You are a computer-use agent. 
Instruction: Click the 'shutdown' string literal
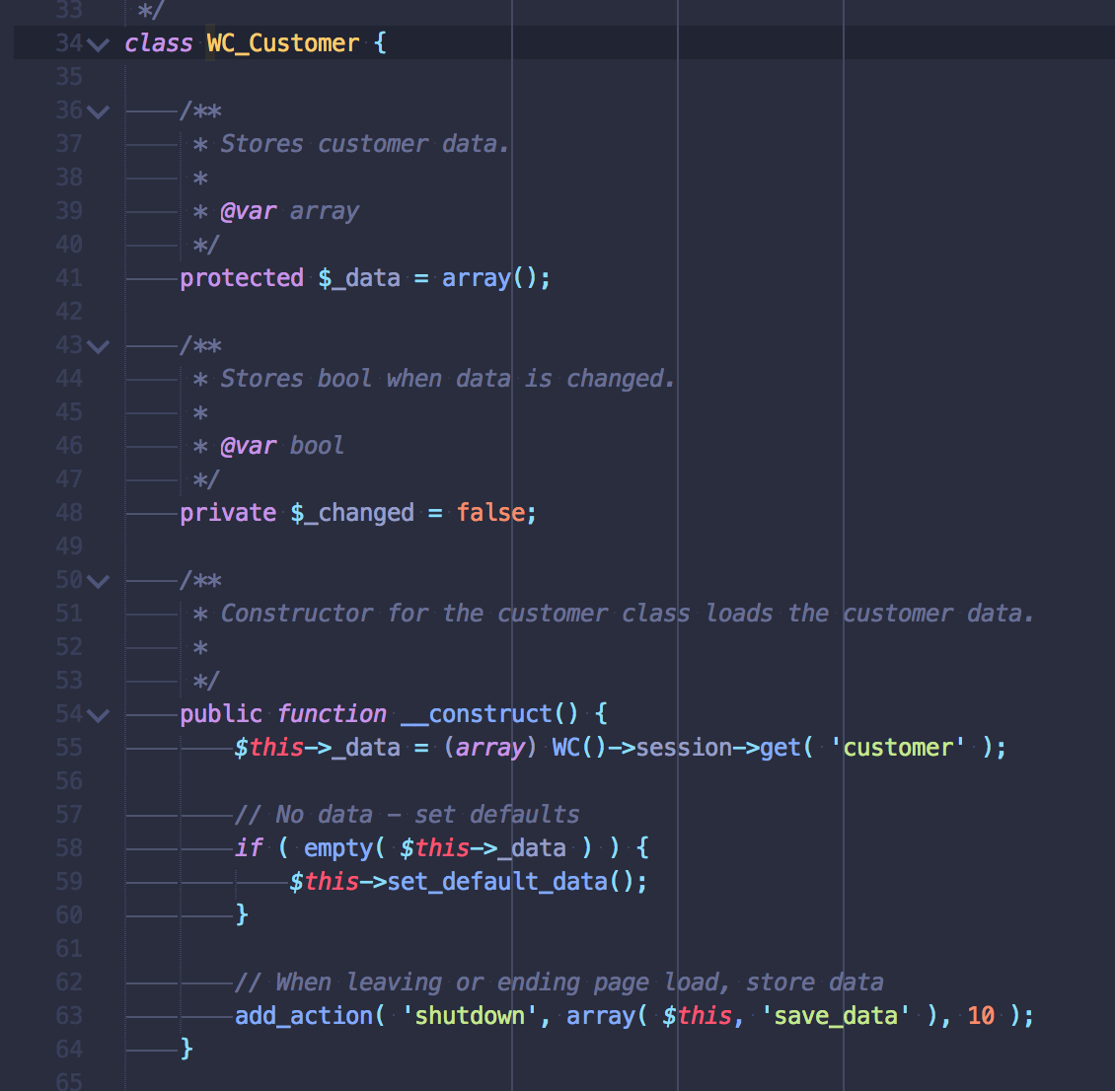point(470,1016)
